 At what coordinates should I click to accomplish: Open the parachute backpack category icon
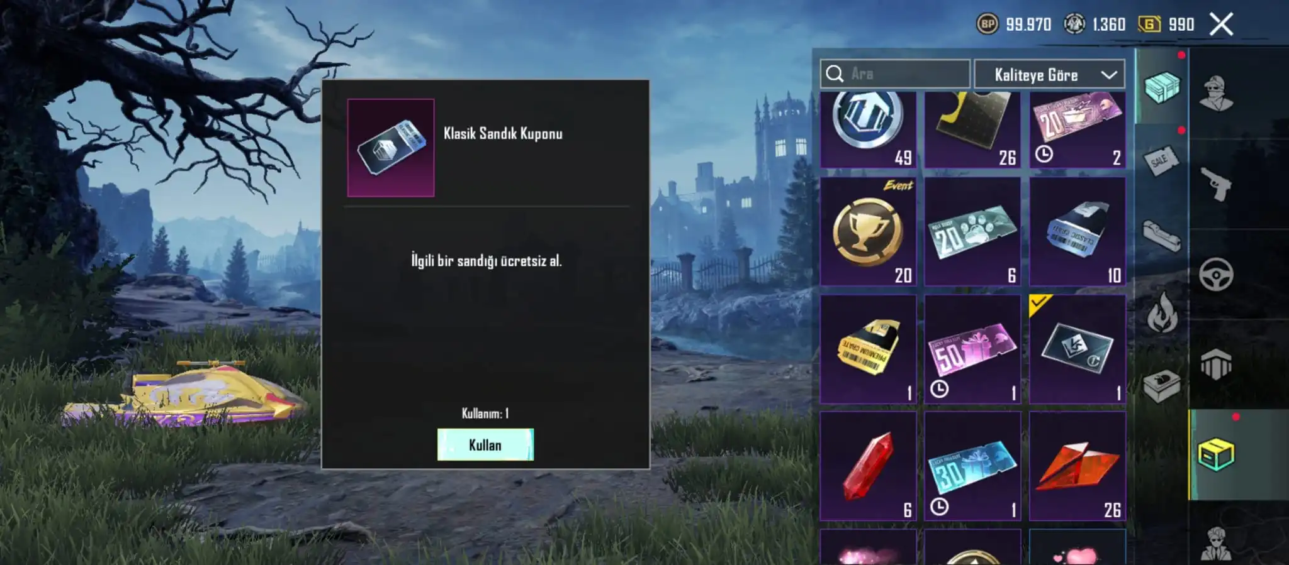pyautogui.click(x=1216, y=365)
